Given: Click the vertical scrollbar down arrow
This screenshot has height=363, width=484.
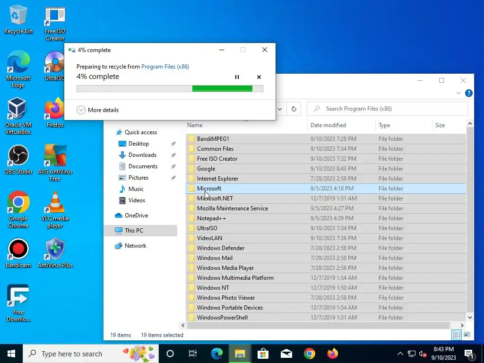Looking at the screenshot, I should pos(470,317).
